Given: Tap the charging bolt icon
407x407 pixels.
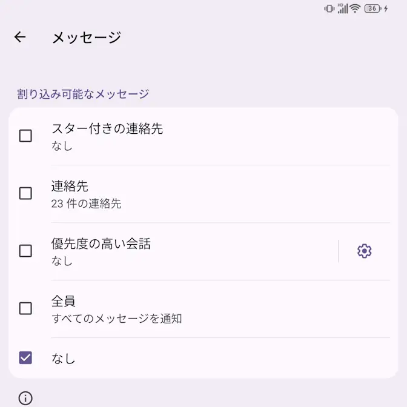Looking at the screenshot, I should pos(386,8).
